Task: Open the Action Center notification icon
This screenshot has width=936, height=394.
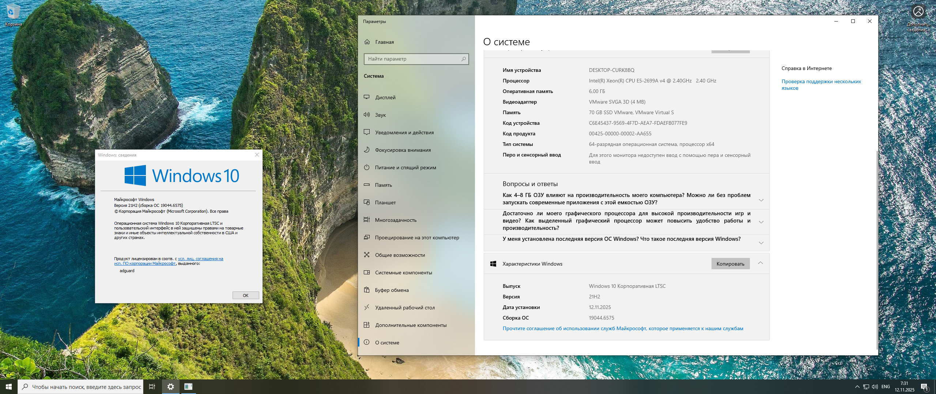Action: coord(924,387)
